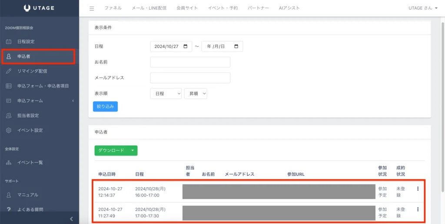Click the 2024/10/28(月) 16:00-17:00 schedule cell

pyautogui.click(x=150, y=192)
